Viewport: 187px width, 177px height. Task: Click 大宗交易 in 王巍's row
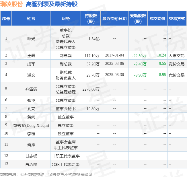pos(176,56)
